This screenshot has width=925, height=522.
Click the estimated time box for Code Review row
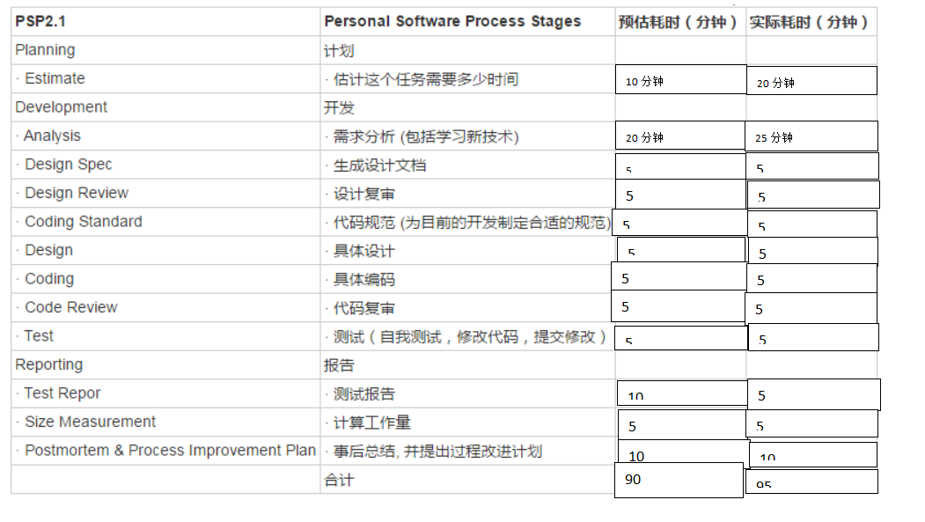(x=679, y=306)
